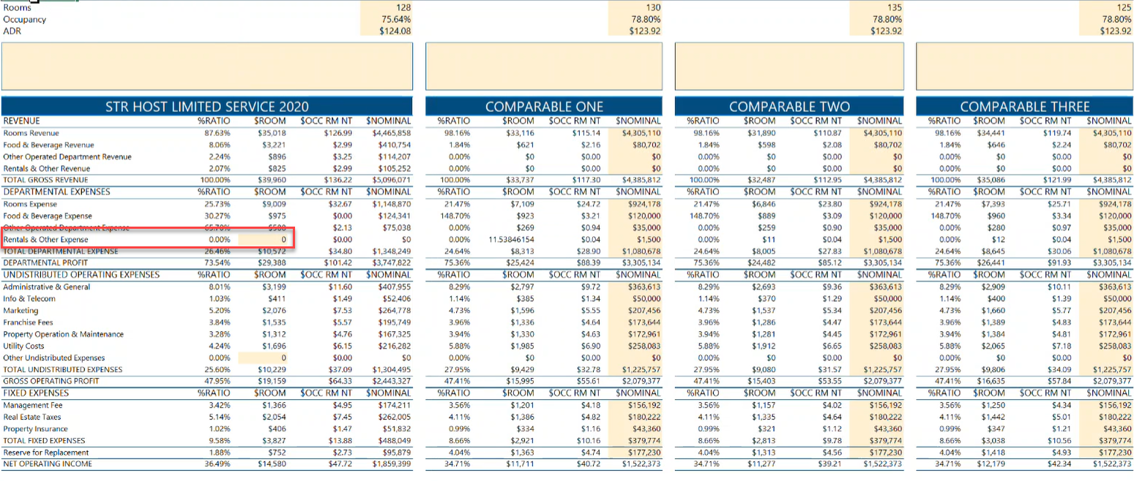Select the Food & Beverage Expense row label
The height and width of the screenshot is (481, 1134).
click(x=48, y=216)
